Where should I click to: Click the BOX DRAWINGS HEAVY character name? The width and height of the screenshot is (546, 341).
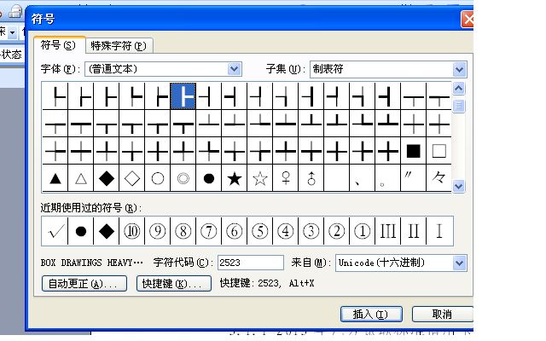pos(91,263)
